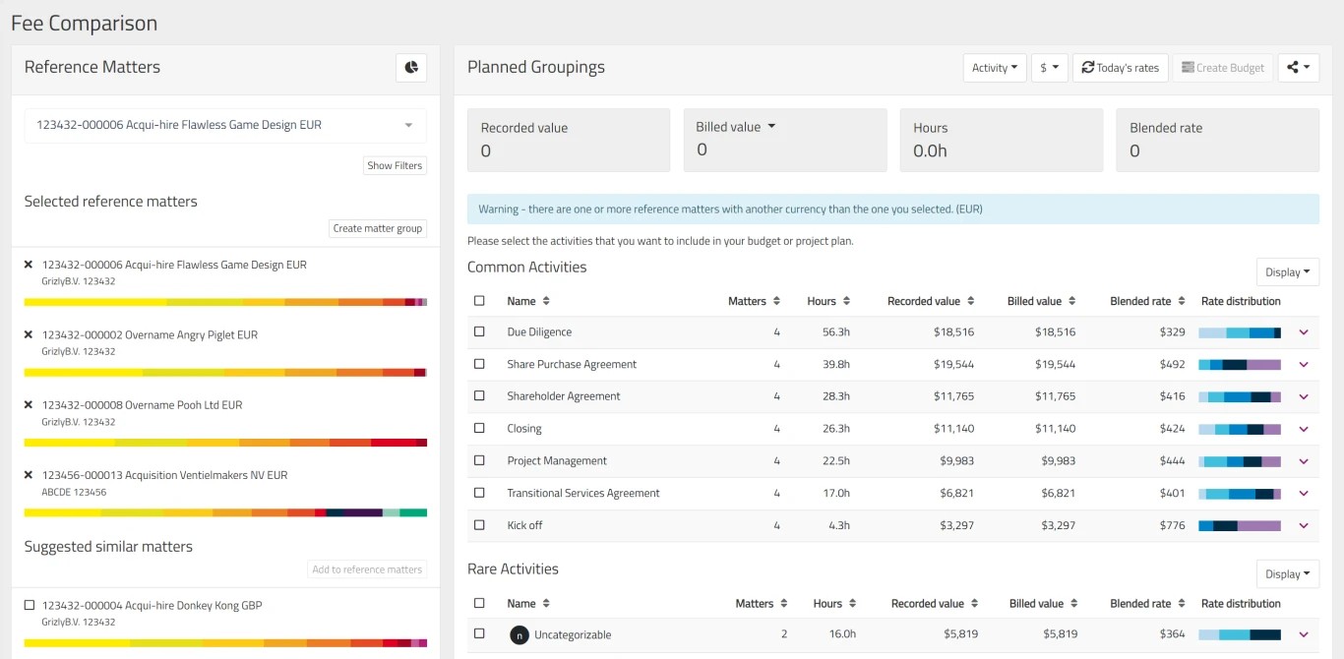This screenshot has width=1344, height=659.
Task: Sort Common Activities by Hours column
Action: (846, 301)
